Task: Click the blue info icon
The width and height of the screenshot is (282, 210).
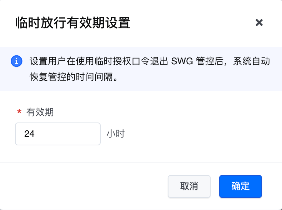Action: (16, 61)
